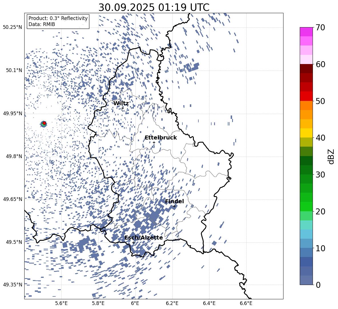Click the 50.25°N latitude label
This screenshot has height=309, width=338.
[x=13, y=27]
